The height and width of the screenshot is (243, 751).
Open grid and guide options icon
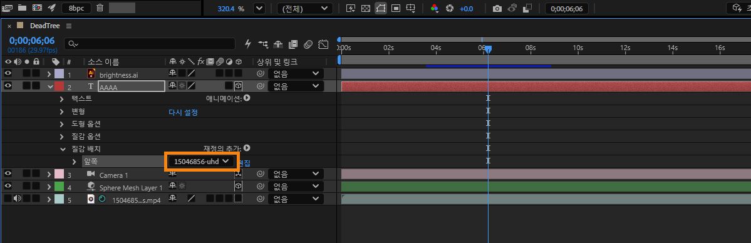tap(410, 9)
